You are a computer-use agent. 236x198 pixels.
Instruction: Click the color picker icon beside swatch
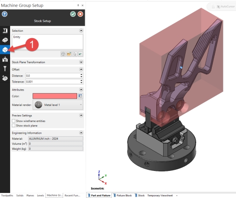[81, 96]
